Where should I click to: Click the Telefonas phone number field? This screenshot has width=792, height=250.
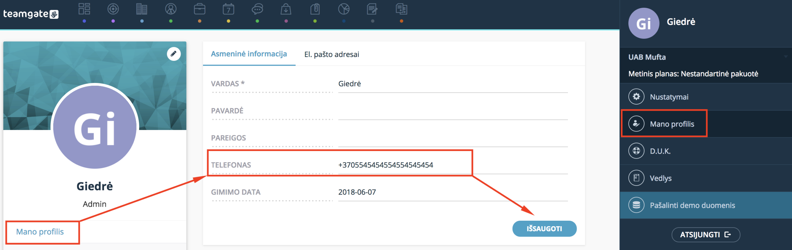(453, 165)
